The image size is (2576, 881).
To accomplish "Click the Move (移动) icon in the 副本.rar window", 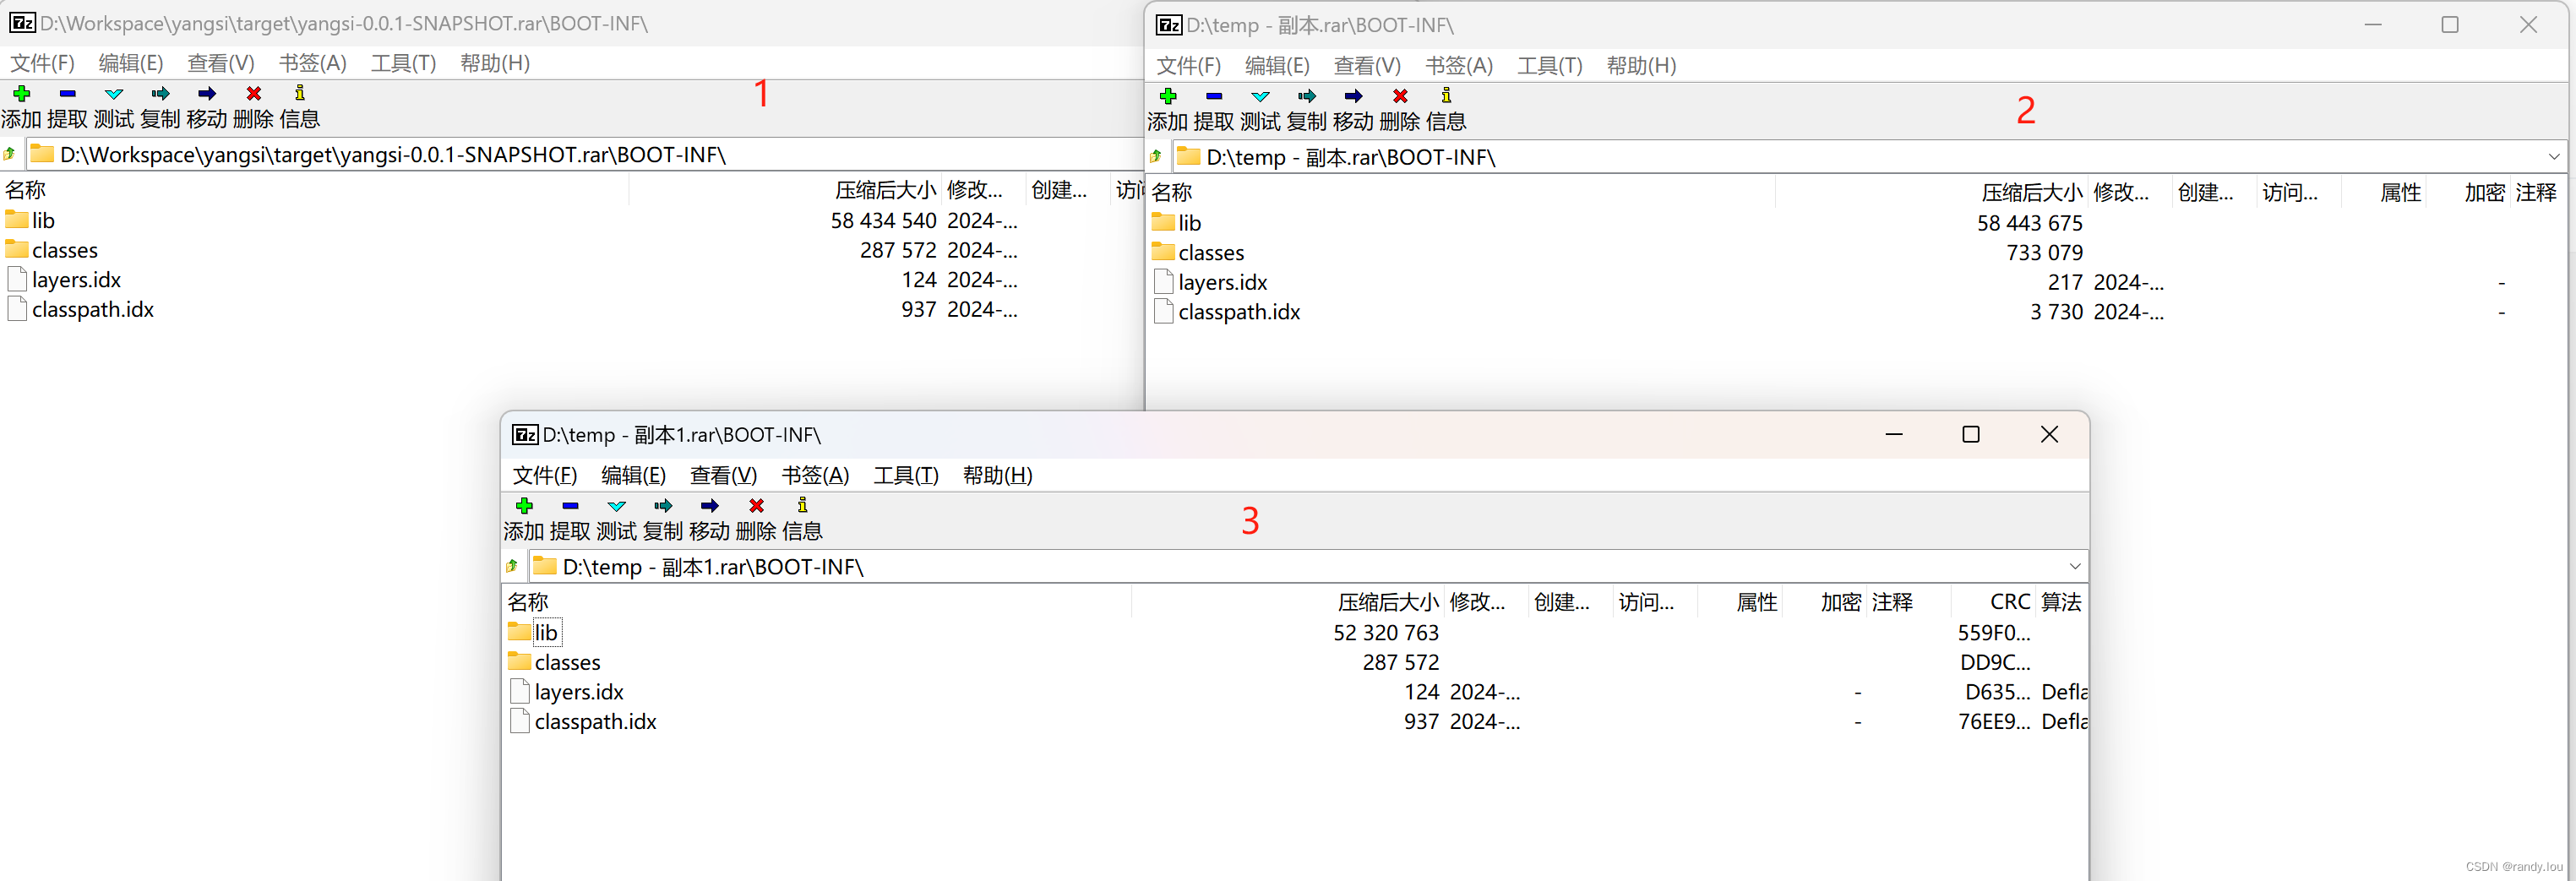I will coord(1353,97).
